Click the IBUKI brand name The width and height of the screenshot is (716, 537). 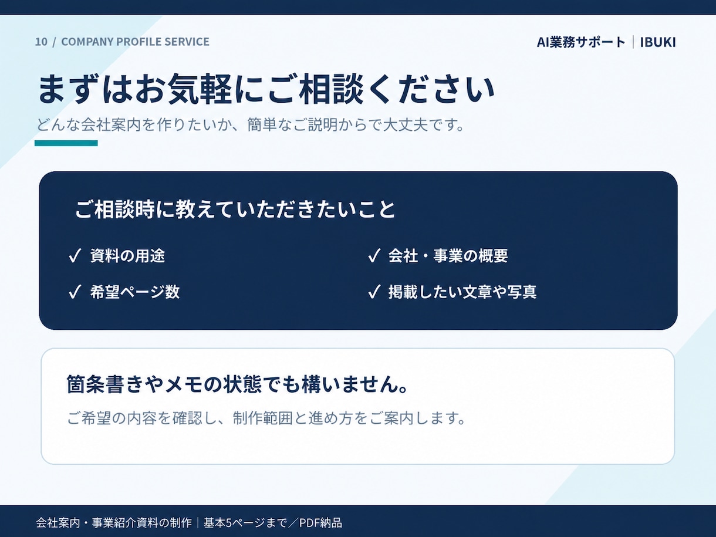pos(658,42)
